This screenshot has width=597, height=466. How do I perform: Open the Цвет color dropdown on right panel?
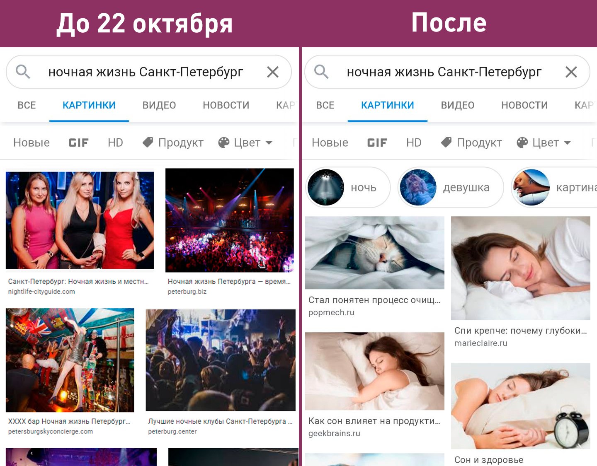(x=544, y=142)
